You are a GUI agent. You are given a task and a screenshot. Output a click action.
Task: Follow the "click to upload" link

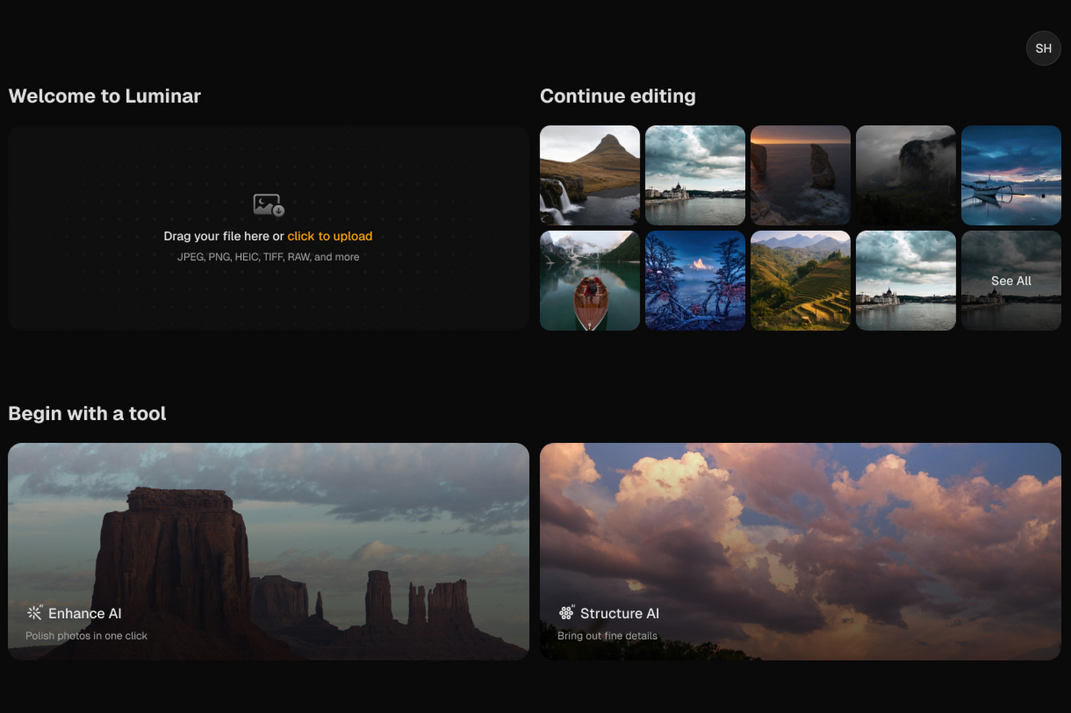tap(330, 236)
